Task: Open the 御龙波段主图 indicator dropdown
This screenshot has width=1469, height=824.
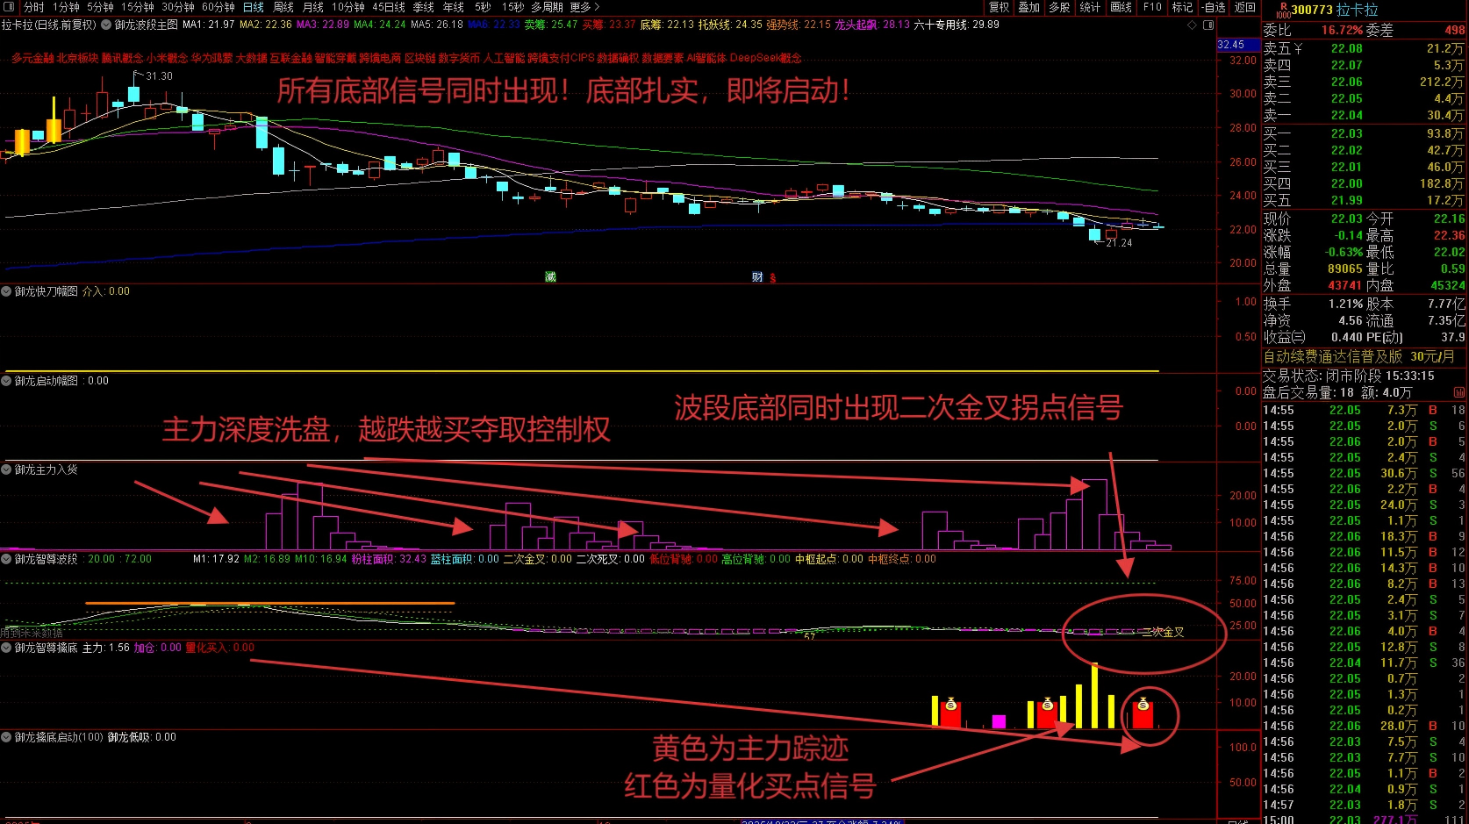Action: [106, 25]
